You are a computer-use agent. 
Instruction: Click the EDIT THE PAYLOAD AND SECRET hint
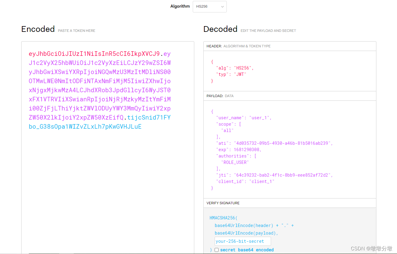point(268,31)
